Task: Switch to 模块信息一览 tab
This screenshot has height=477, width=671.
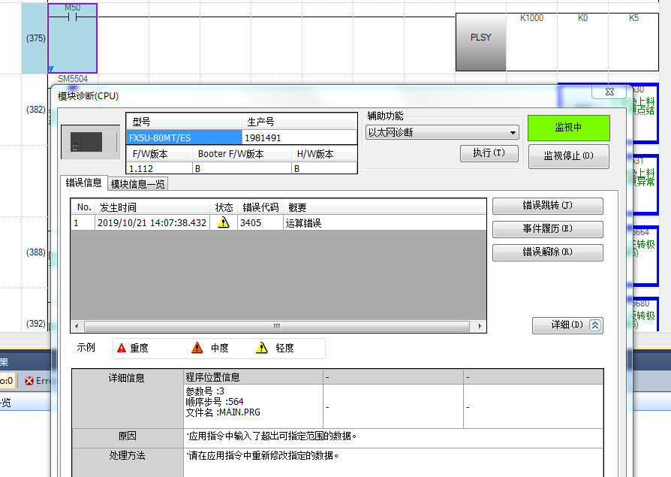Action: coord(138,183)
